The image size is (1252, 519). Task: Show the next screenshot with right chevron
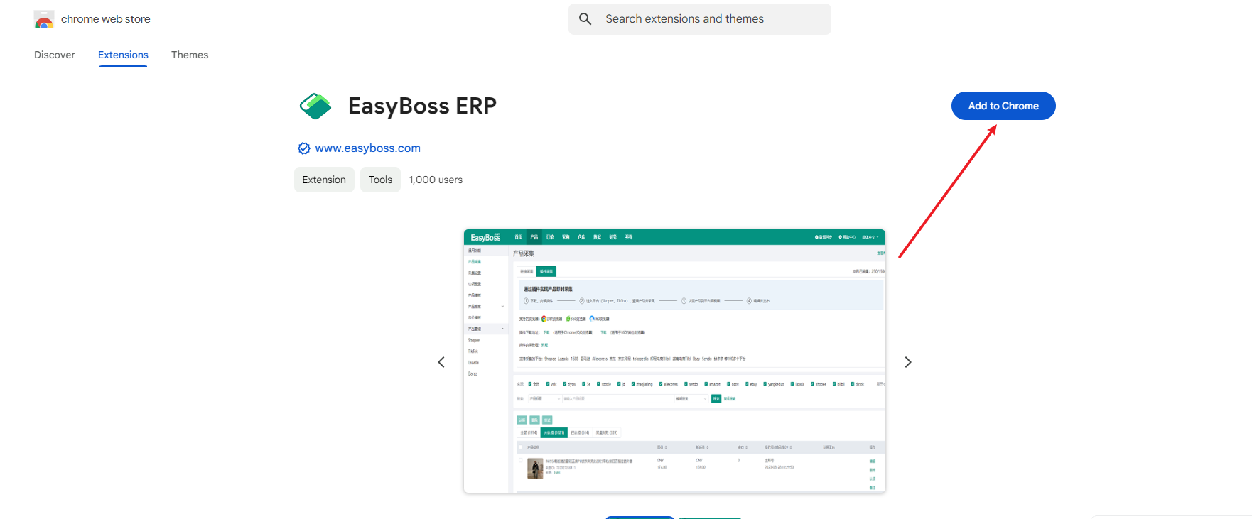click(x=908, y=362)
